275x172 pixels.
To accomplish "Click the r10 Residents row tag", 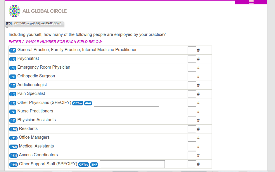I will (x=13, y=129).
